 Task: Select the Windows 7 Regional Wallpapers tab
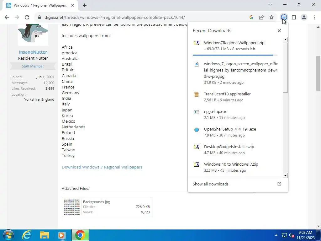40,6
